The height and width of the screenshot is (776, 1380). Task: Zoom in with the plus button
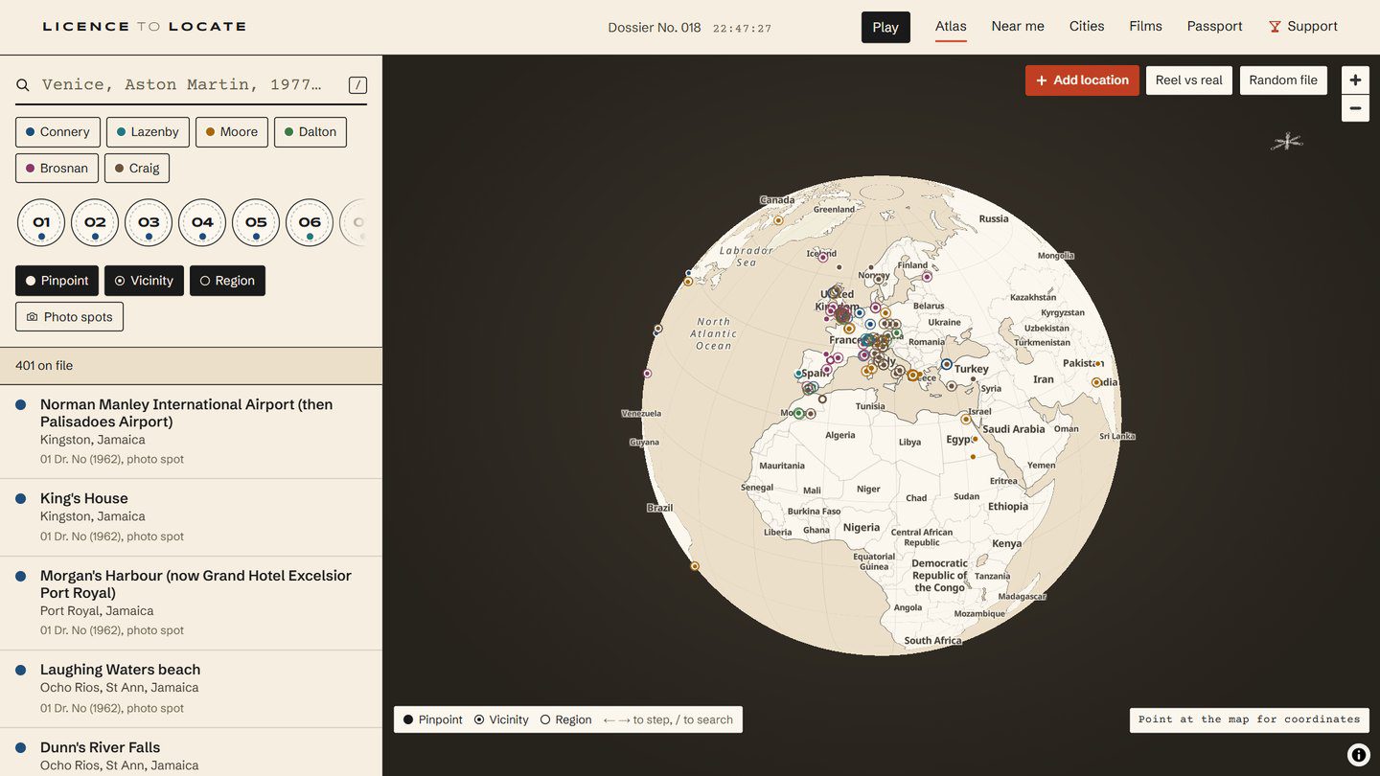click(1355, 80)
